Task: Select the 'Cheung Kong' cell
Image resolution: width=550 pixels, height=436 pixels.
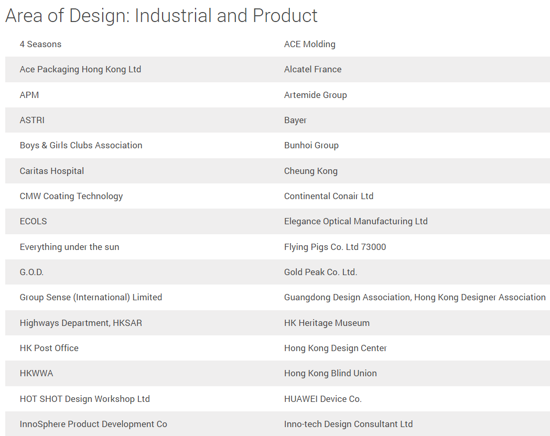Action: pos(311,171)
